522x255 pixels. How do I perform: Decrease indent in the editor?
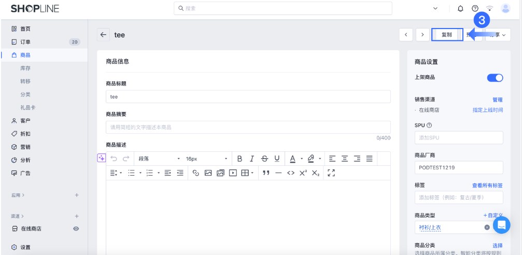[180, 173]
